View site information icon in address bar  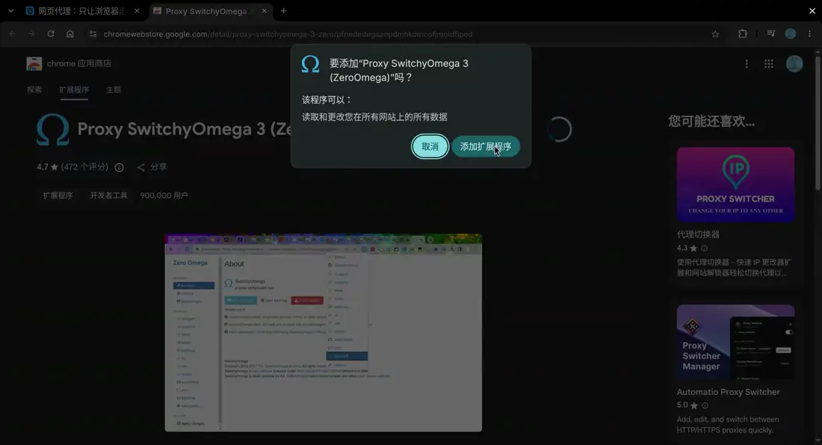93,34
